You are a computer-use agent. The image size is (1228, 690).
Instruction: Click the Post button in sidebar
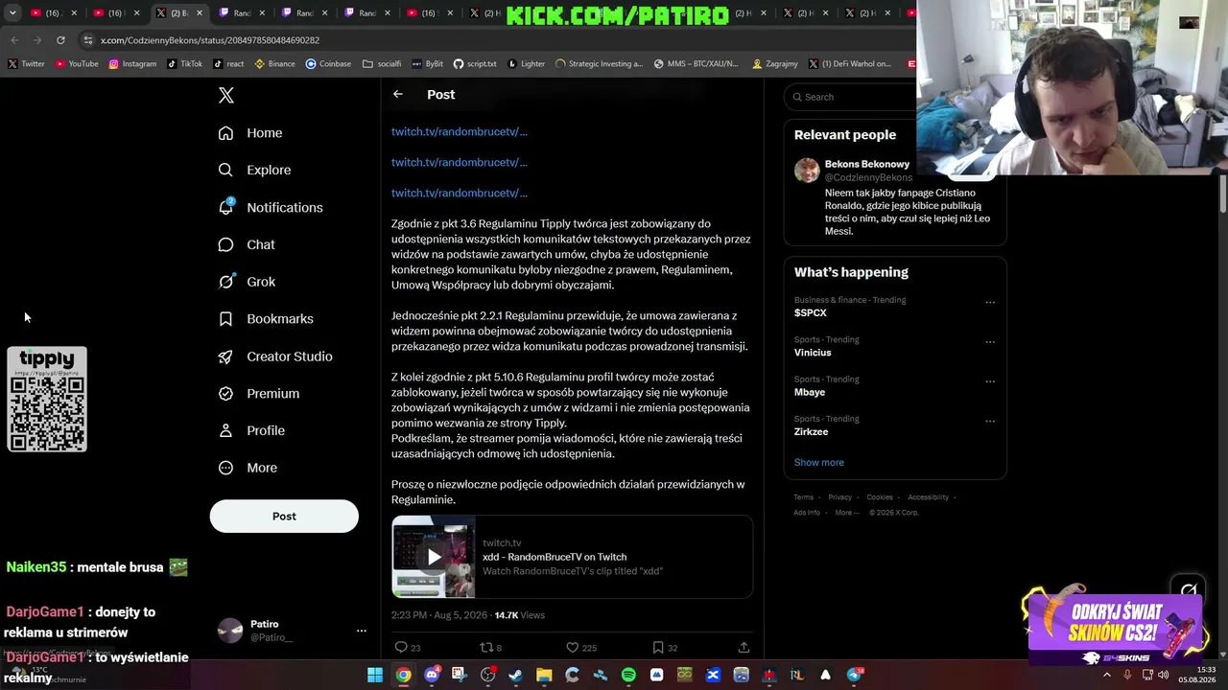point(284,517)
